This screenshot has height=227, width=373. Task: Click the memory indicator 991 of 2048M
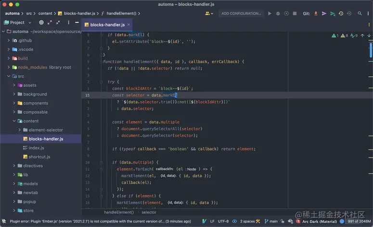tap(359, 221)
